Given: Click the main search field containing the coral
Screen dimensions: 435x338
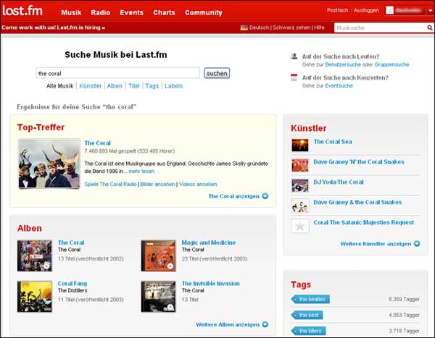Looking at the screenshot, I should click(117, 73).
